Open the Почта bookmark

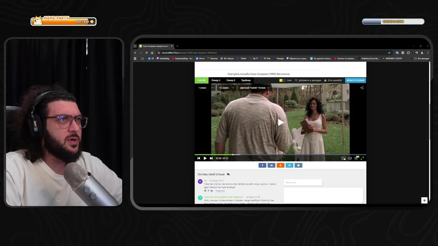click(200, 58)
